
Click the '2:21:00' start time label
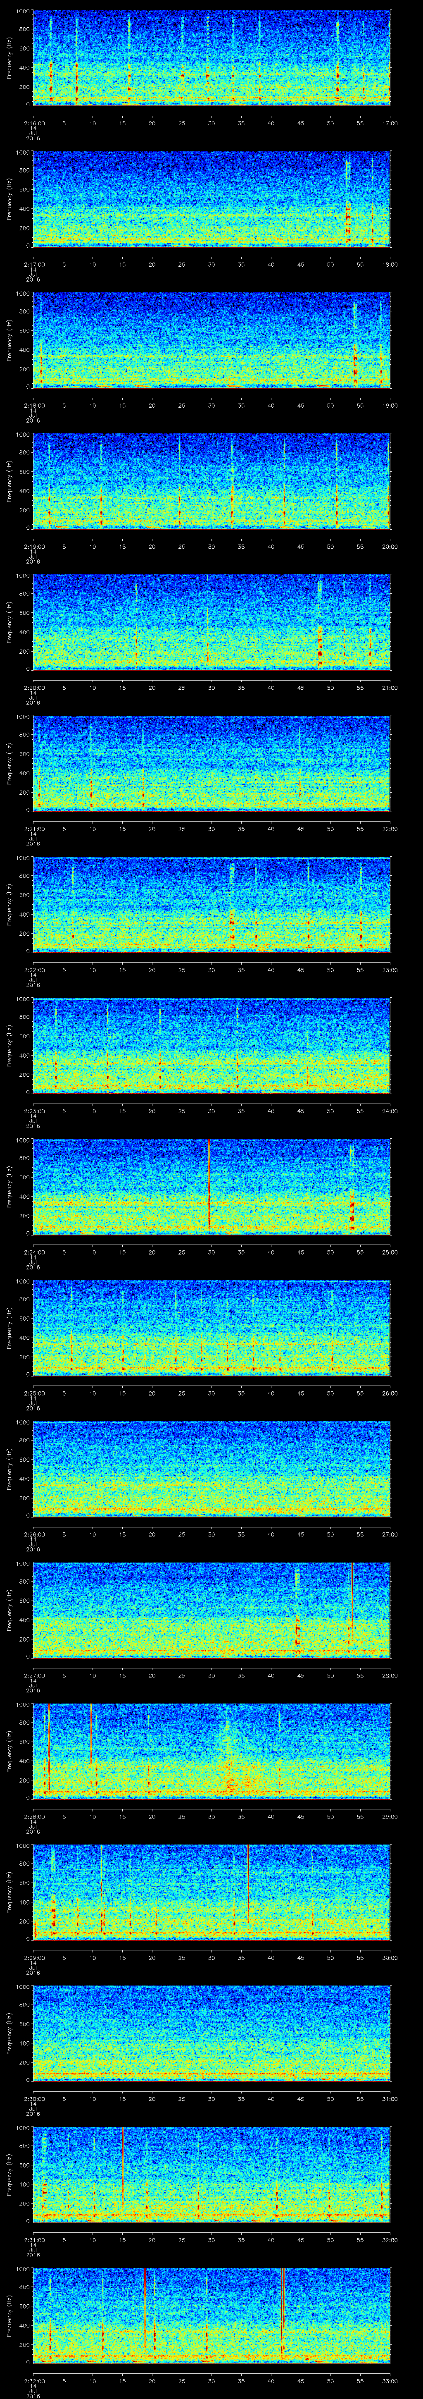click(x=33, y=829)
